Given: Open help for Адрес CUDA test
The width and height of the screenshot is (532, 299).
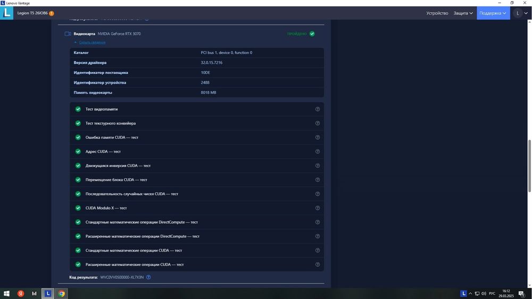Looking at the screenshot, I should pyautogui.click(x=318, y=152).
